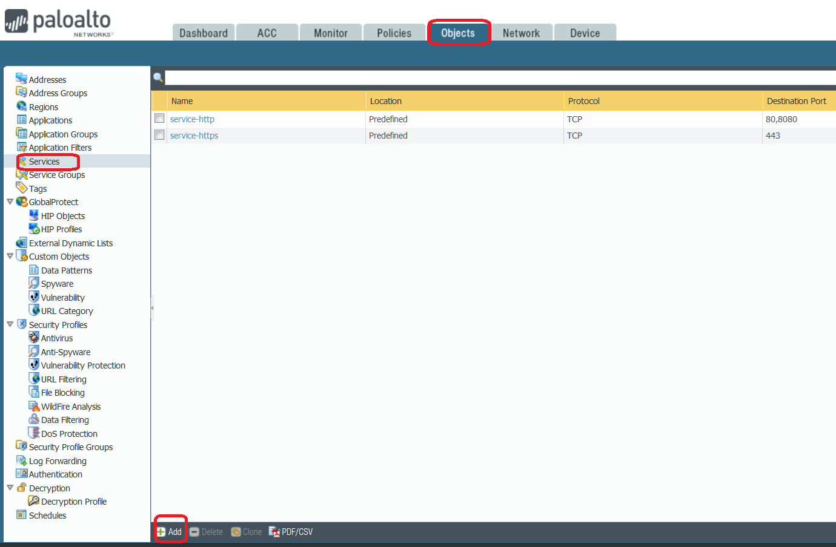Tick the service-http row checkbox
836x547 pixels.
pos(159,119)
